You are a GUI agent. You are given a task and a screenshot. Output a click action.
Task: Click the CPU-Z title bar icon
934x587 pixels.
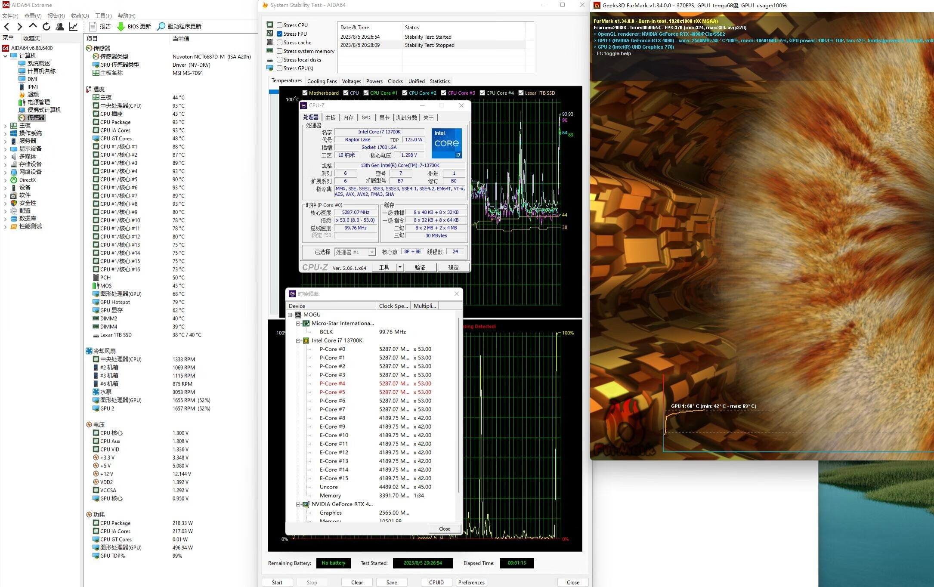click(303, 105)
